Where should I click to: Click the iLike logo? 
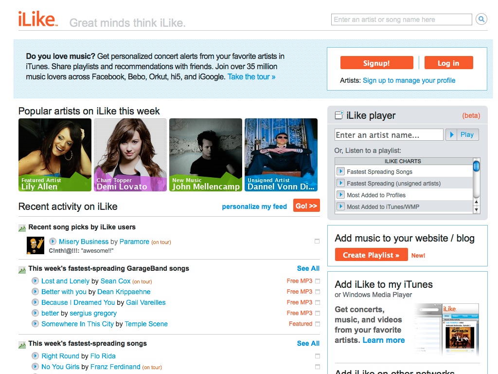coord(38,19)
